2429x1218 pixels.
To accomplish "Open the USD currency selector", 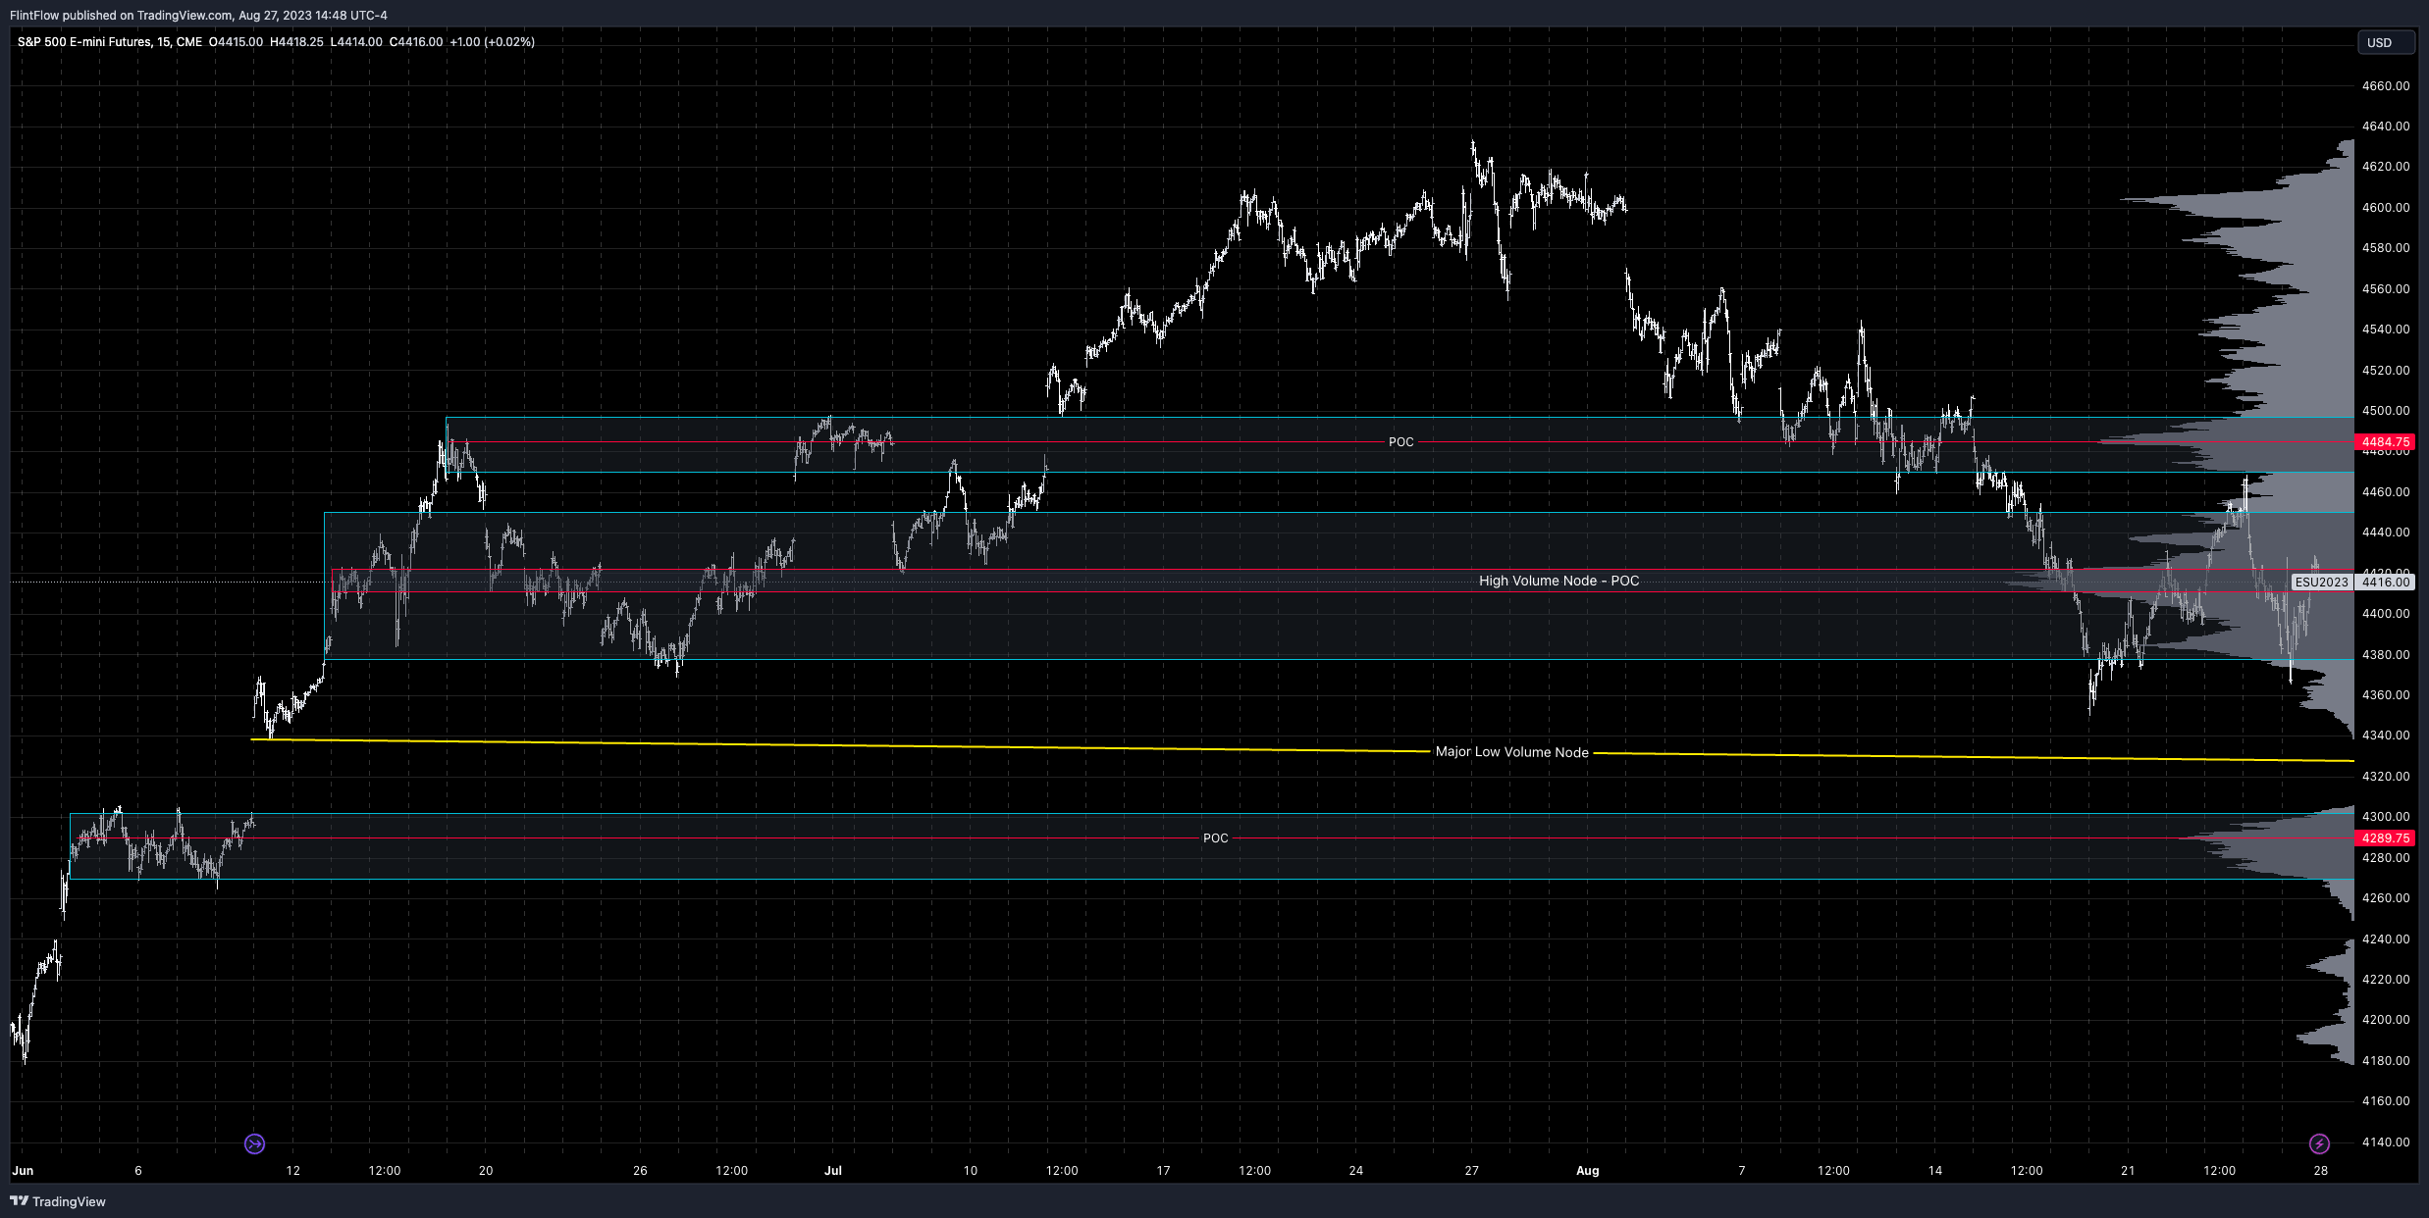I will (2385, 42).
